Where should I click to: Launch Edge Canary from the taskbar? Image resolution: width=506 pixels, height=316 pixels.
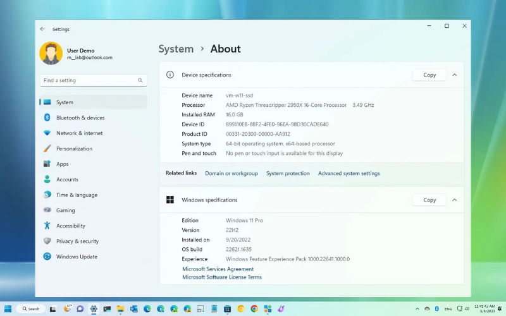click(x=187, y=308)
